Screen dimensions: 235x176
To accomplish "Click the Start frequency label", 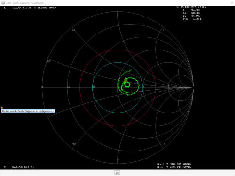I will [x=174, y=164].
